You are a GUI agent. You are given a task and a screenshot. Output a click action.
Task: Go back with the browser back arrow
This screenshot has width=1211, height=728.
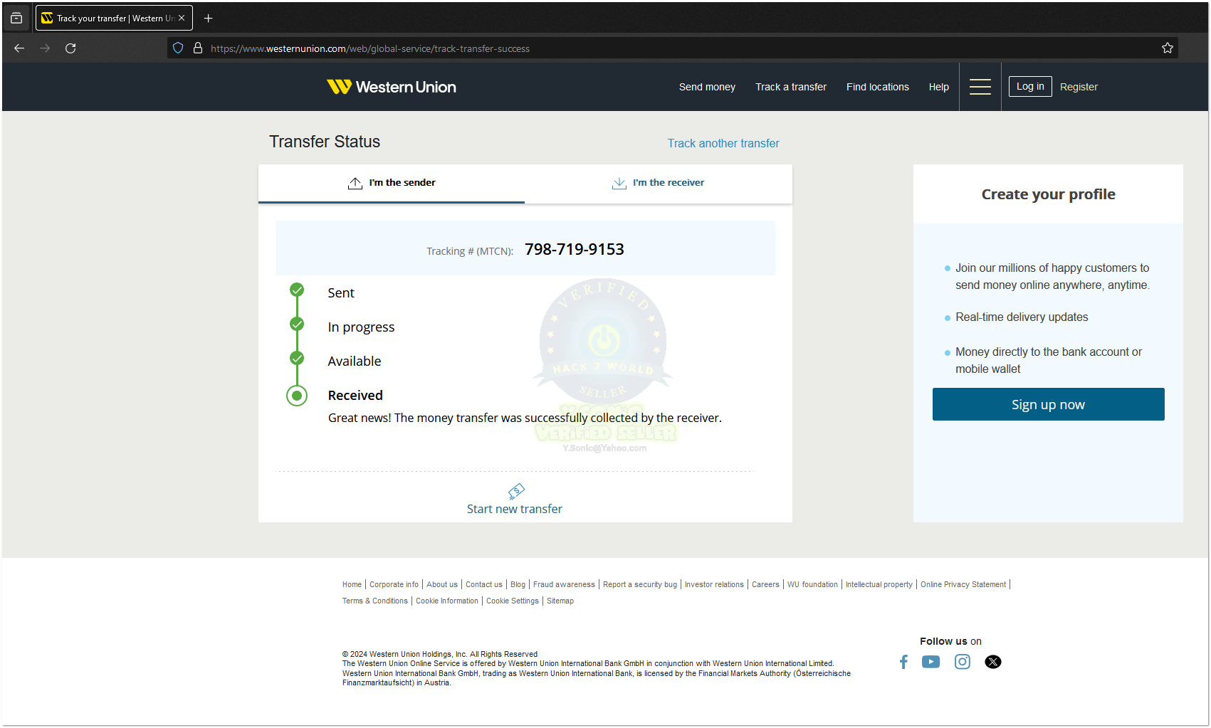click(19, 48)
